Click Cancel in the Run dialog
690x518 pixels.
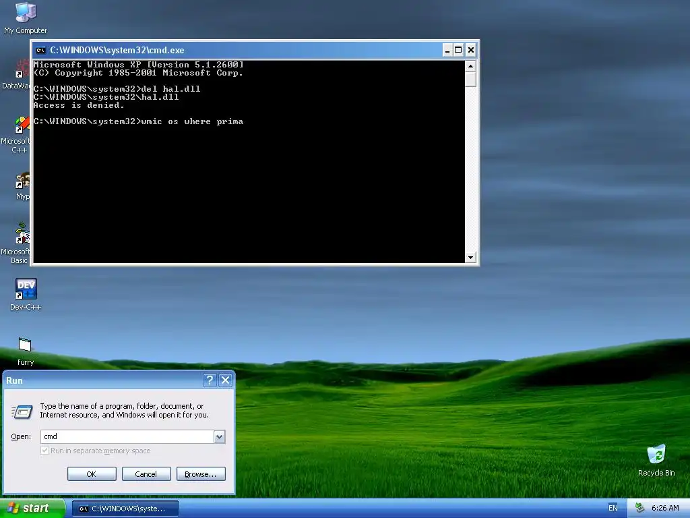click(146, 474)
